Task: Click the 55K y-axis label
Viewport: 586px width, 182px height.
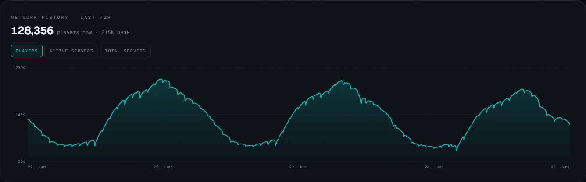Action: [21, 161]
